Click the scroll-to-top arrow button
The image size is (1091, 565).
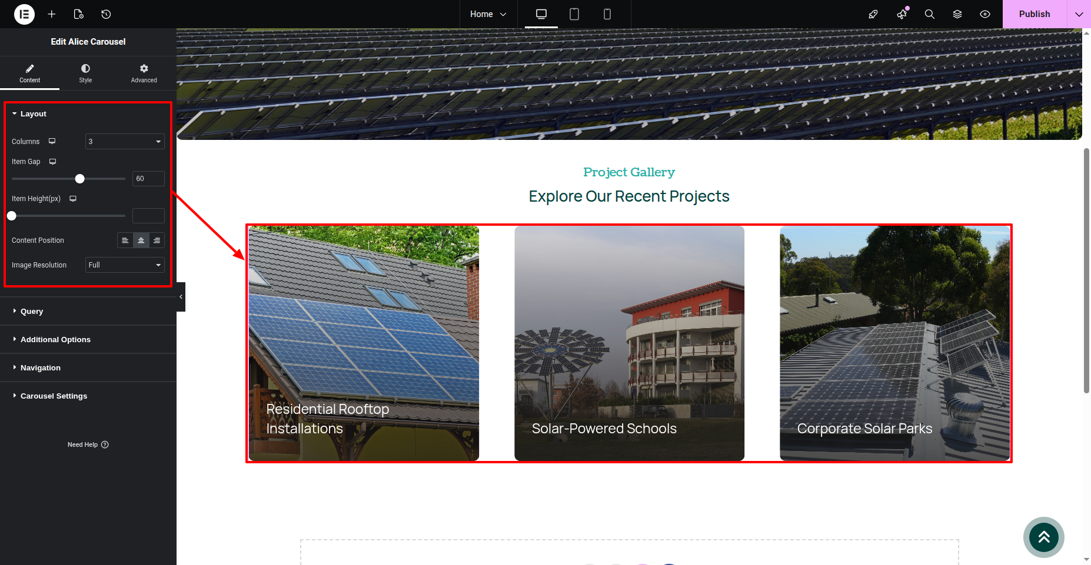pyautogui.click(x=1043, y=537)
